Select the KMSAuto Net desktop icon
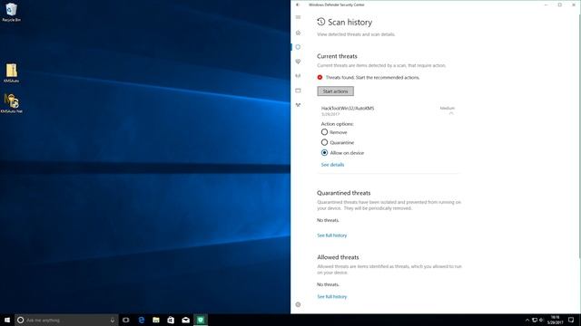581x326 pixels. tap(11, 103)
